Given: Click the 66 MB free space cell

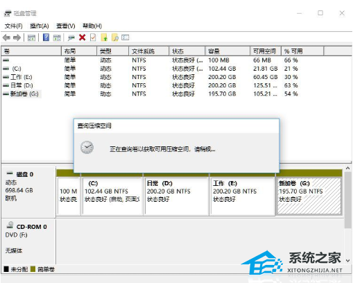Looking at the screenshot, I should [x=262, y=60].
